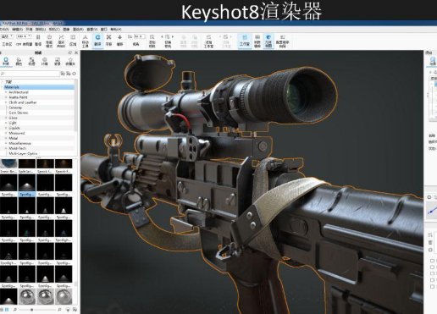Select the Pan camera tool
The height and width of the screenshot is (314, 437).
click(x=108, y=41)
